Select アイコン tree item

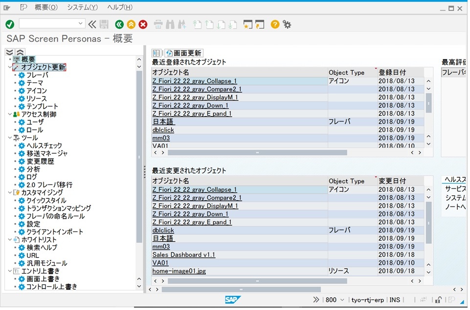coord(37,90)
